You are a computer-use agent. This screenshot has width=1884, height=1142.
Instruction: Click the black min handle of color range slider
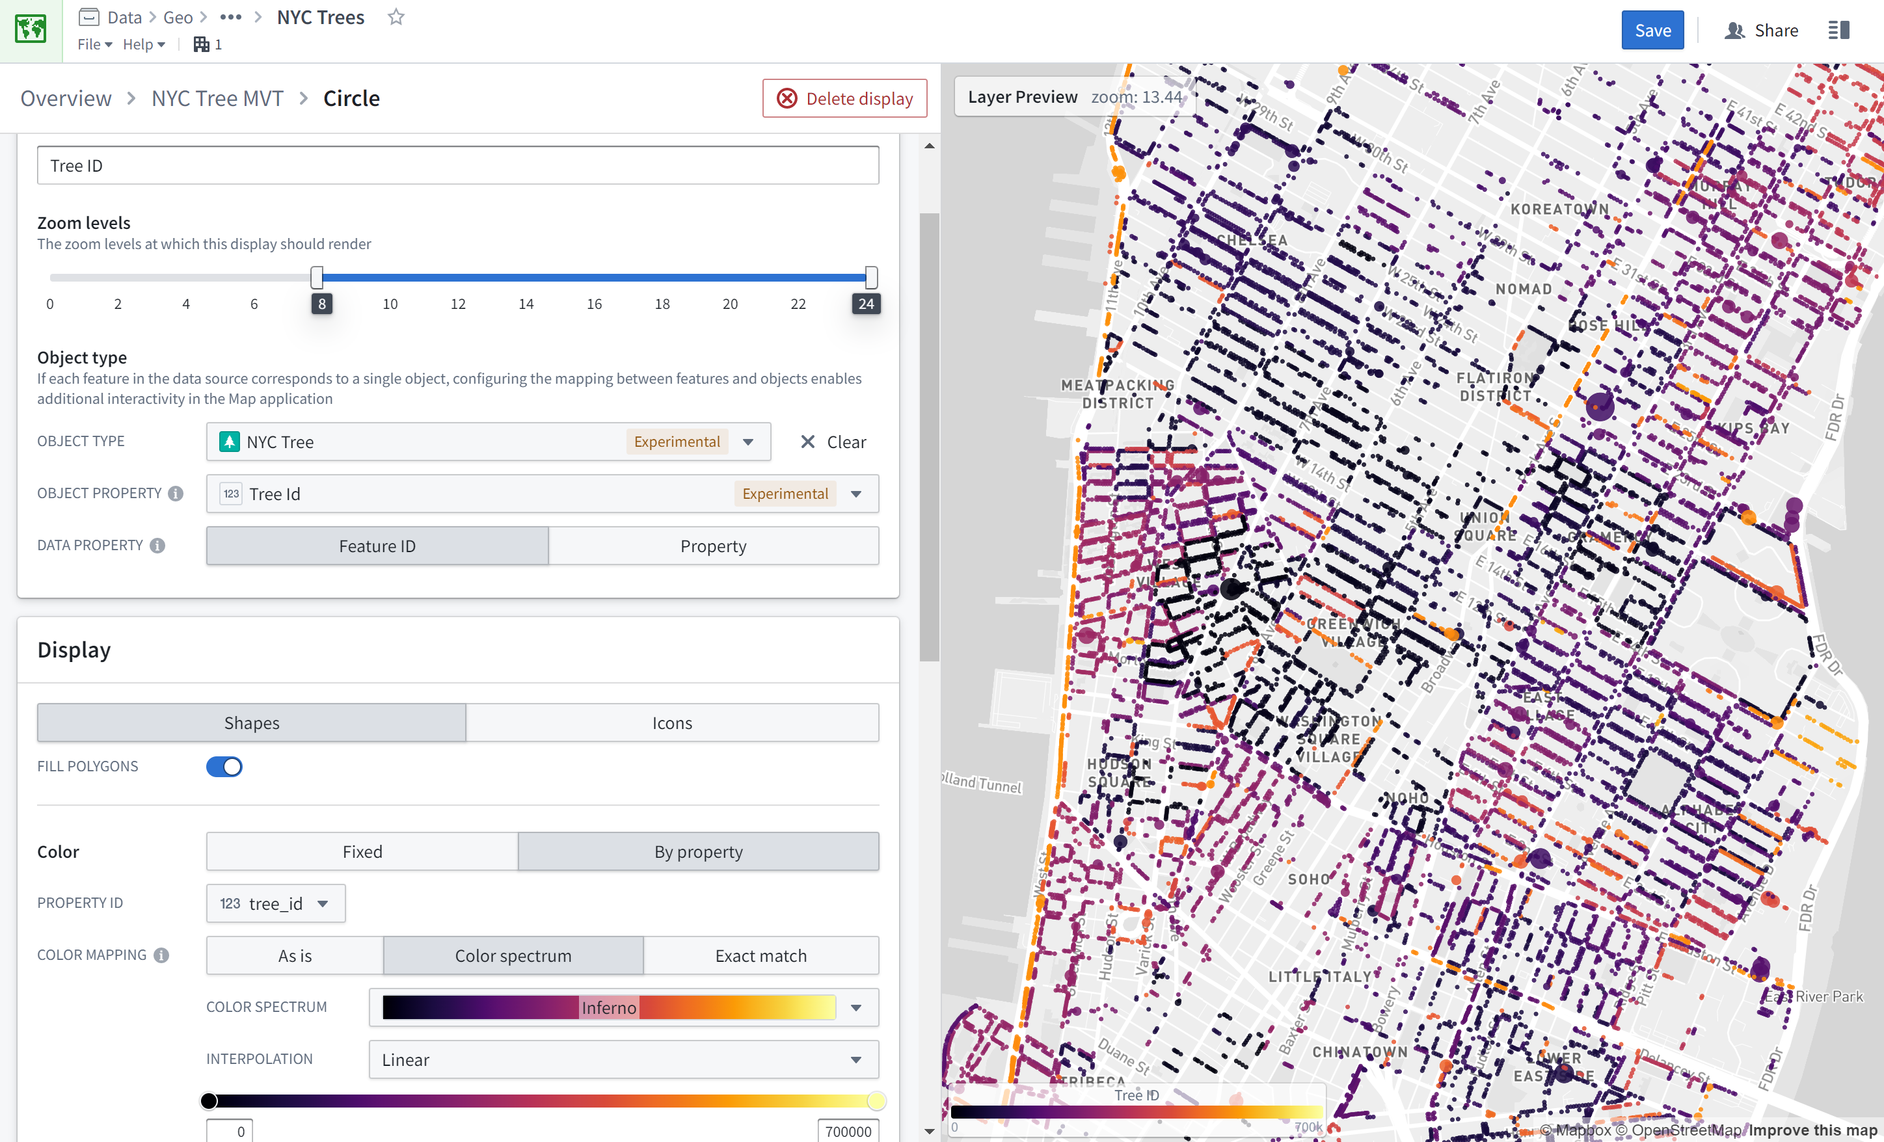(x=209, y=1101)
